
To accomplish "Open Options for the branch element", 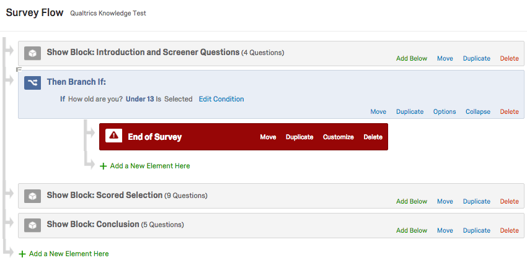I will [x=445, y=112].
